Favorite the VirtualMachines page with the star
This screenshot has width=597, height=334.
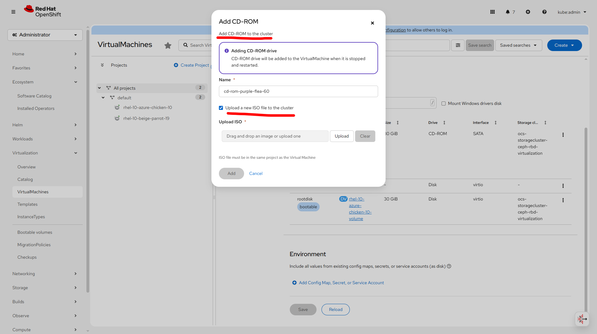[168, 45]
